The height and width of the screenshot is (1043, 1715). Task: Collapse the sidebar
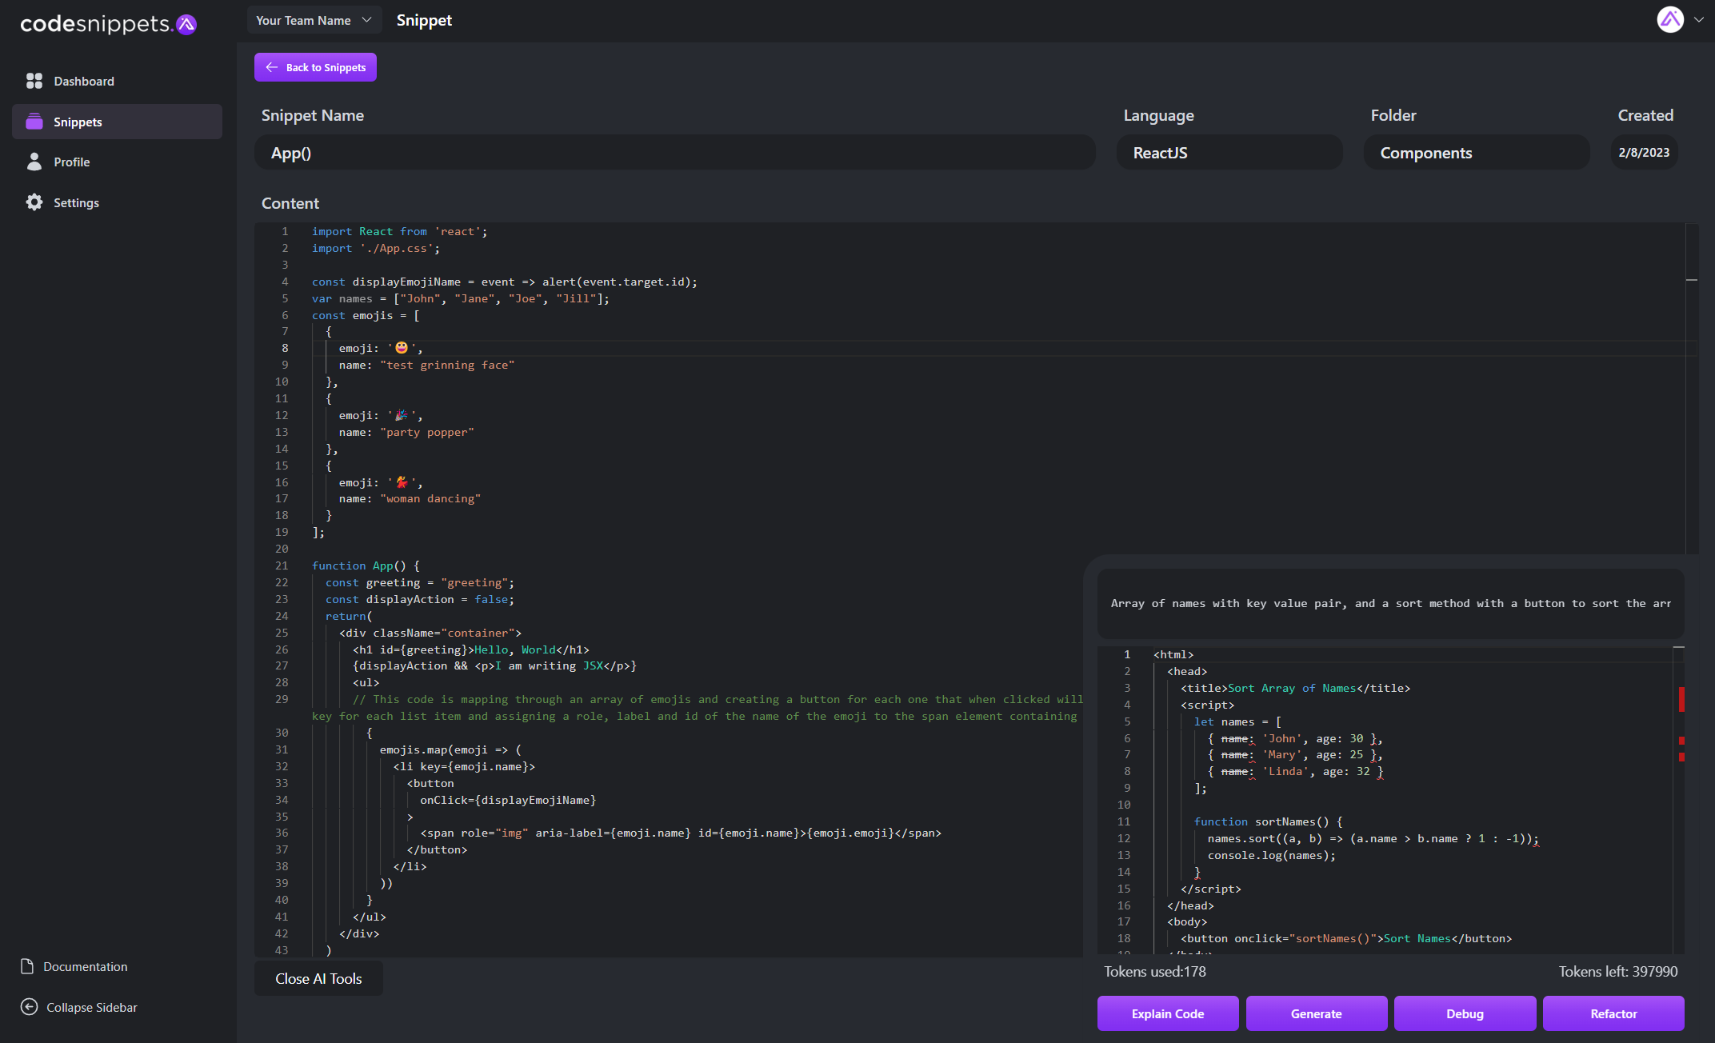point(79,1007)
